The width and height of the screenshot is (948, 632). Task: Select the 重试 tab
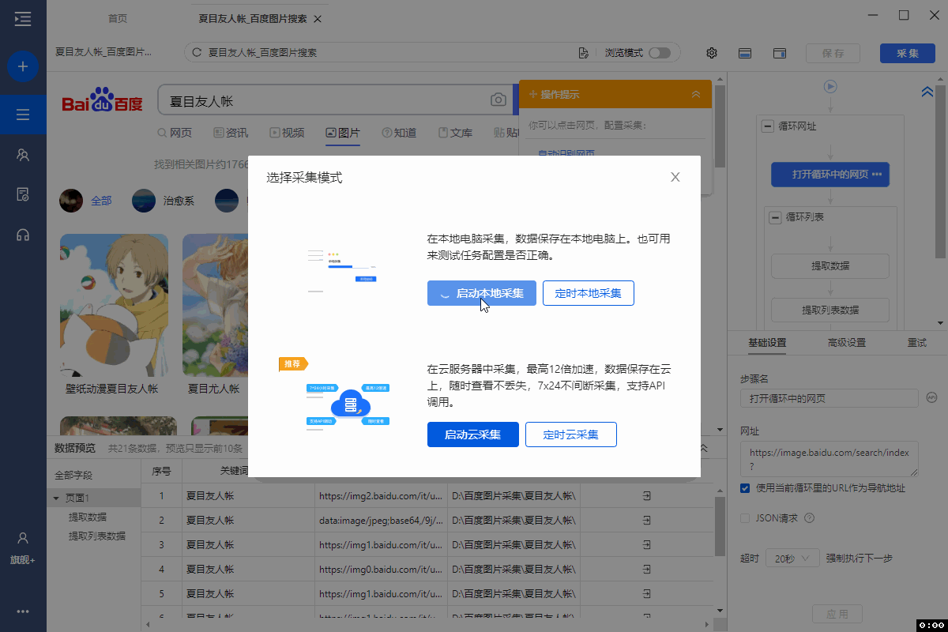pos(917,343)
